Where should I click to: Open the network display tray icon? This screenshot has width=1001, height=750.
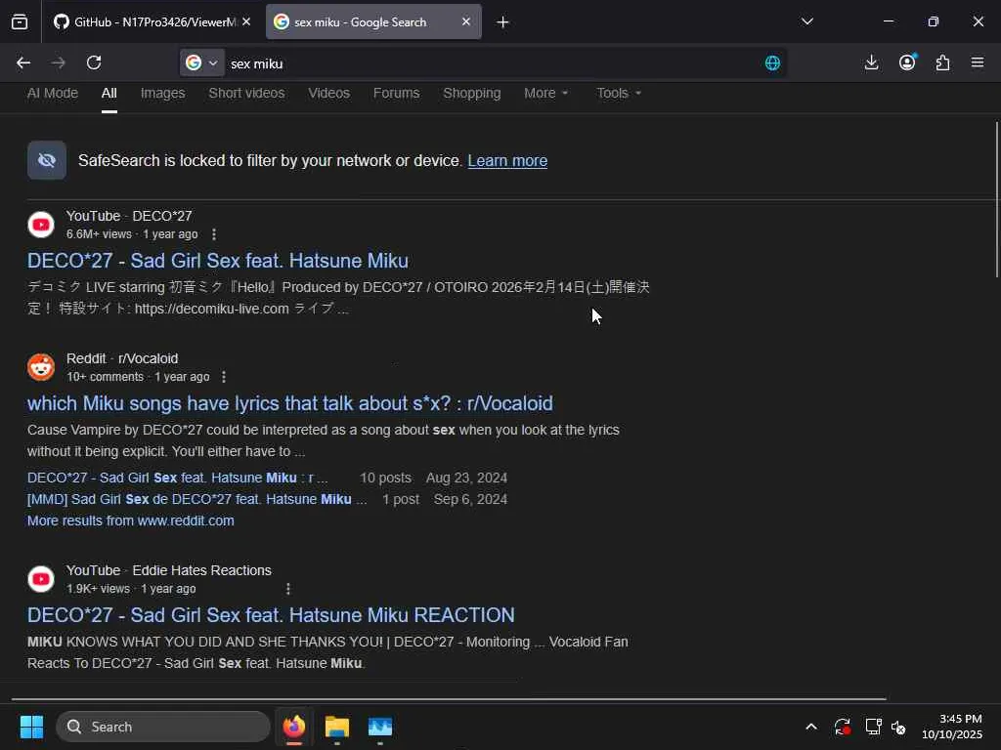pos(873,727)
